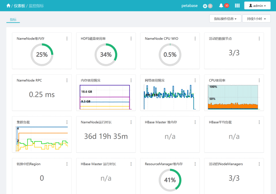The image size is (276, 194).
Task: Expand the 指标操作信息 dropdown
Action: [225, 19]
